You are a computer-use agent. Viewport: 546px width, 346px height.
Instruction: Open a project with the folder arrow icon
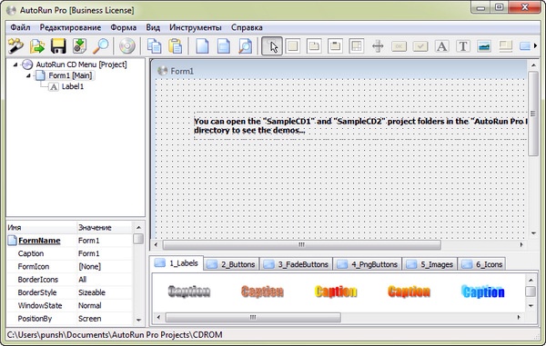(37, 45)
